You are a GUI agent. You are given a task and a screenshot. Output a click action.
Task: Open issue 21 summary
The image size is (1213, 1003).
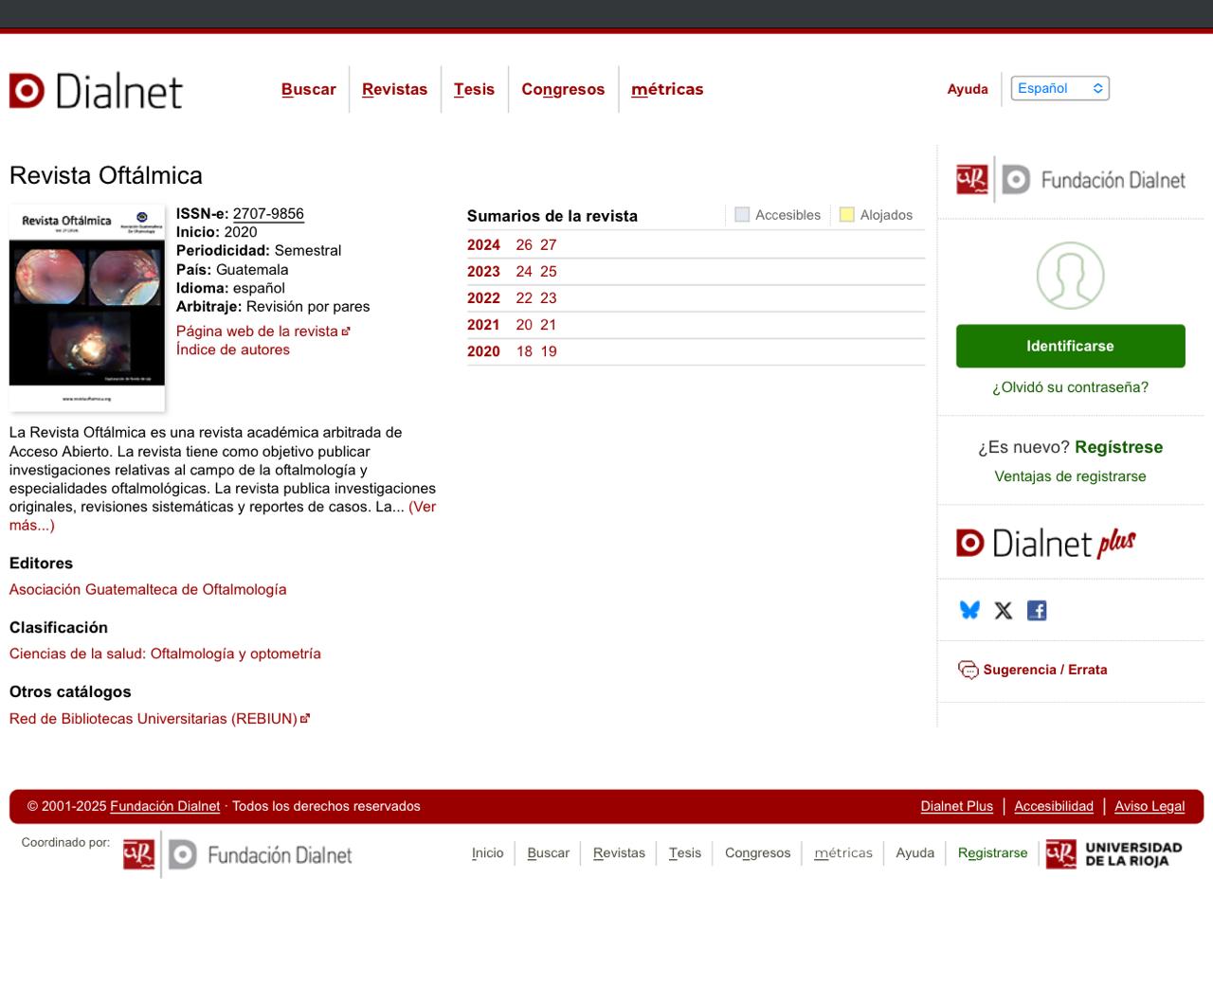click(x=549, y=325)
